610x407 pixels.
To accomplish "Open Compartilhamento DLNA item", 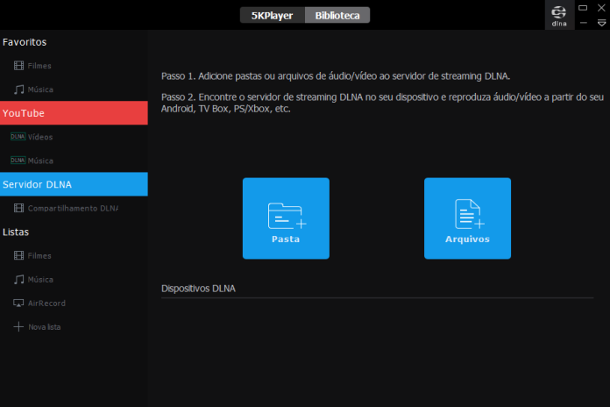I will tap(74, 209).
